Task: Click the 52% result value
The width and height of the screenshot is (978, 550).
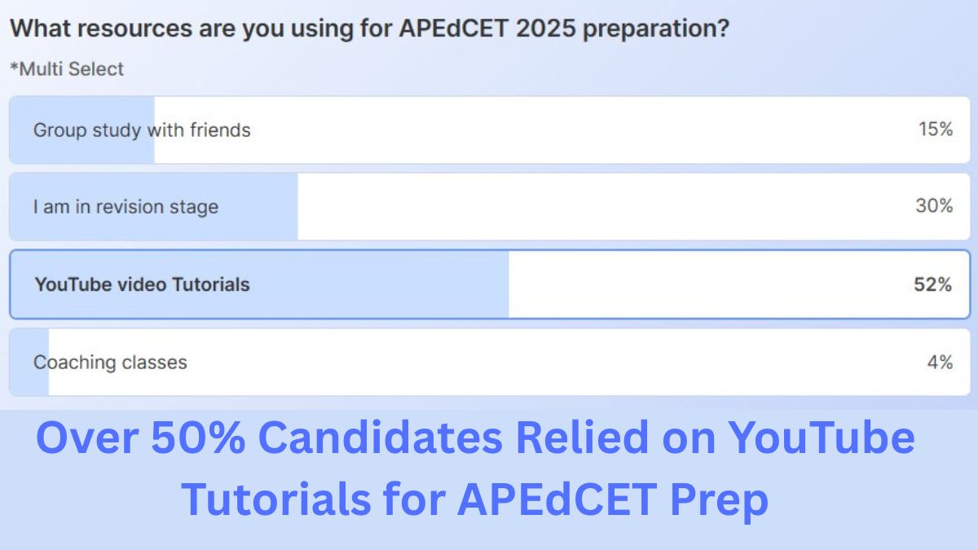Action: coord(932,284)
